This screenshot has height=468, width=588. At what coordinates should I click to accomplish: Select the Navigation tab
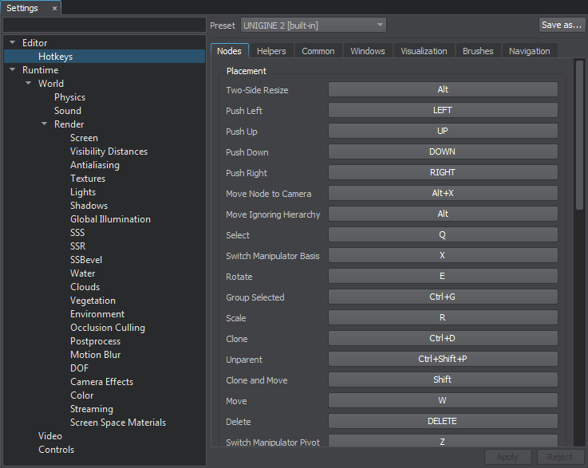click(x=529, y=51)
